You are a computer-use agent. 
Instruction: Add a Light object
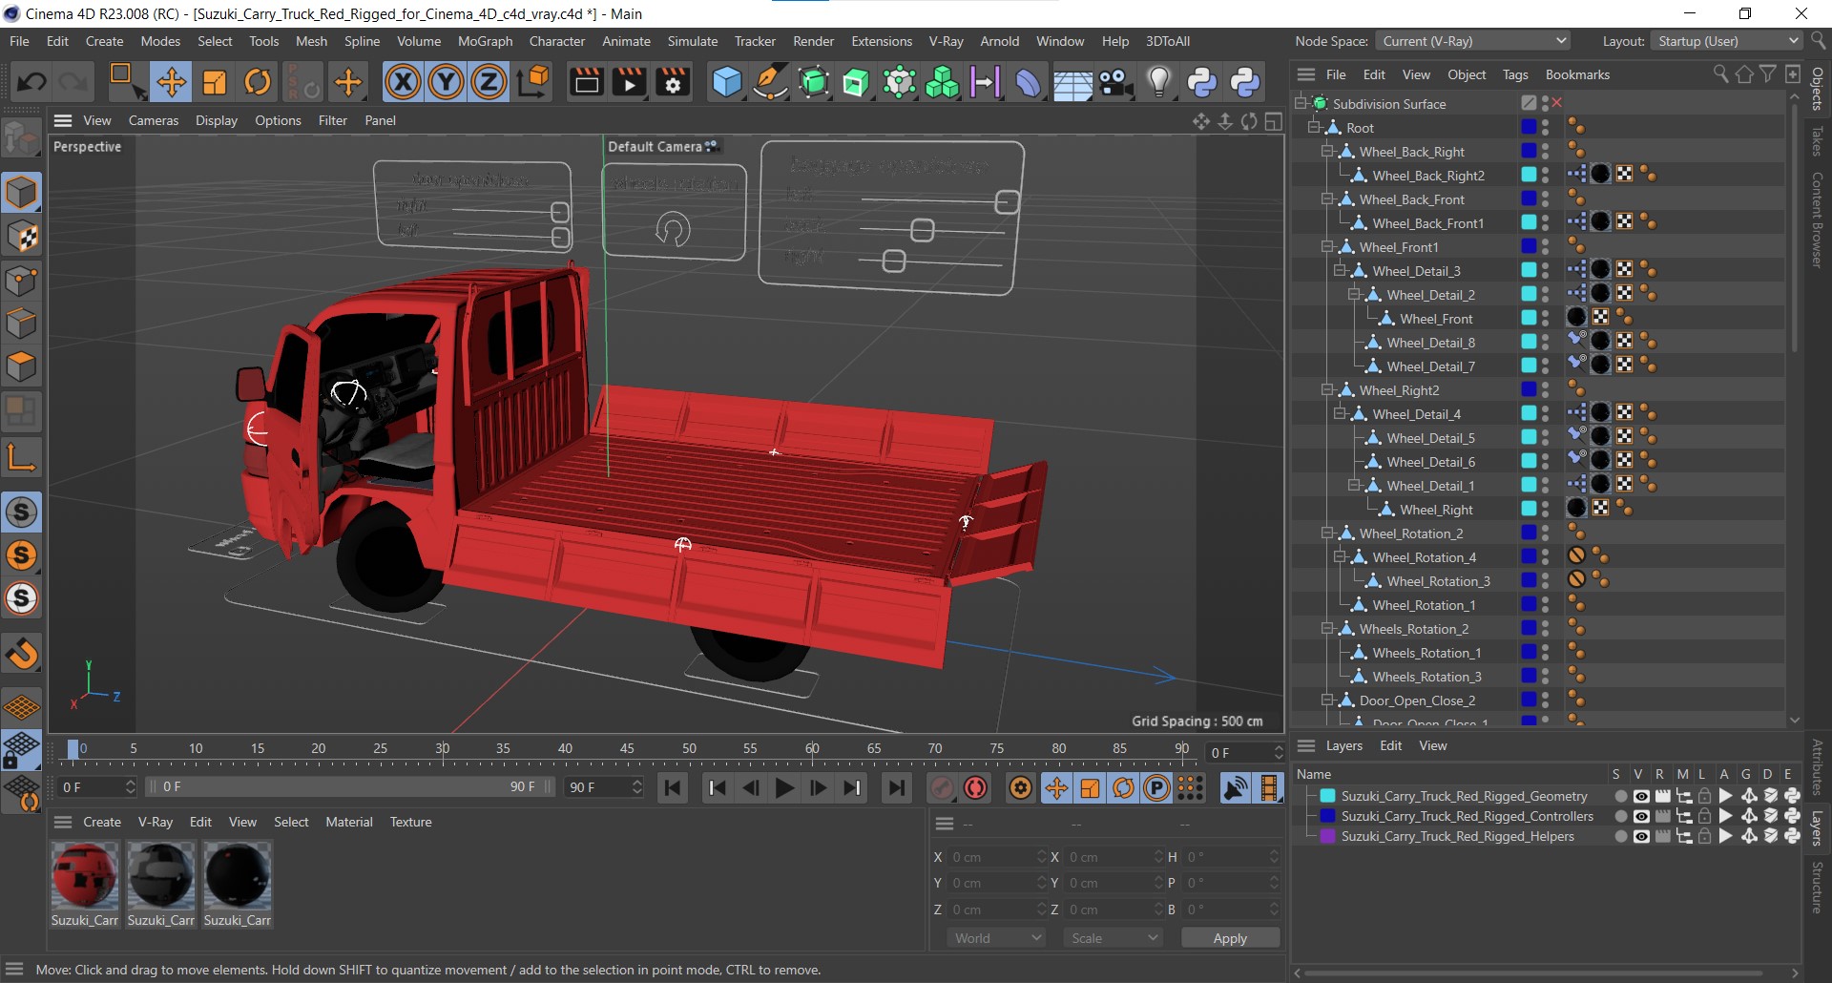[1158, 82]
